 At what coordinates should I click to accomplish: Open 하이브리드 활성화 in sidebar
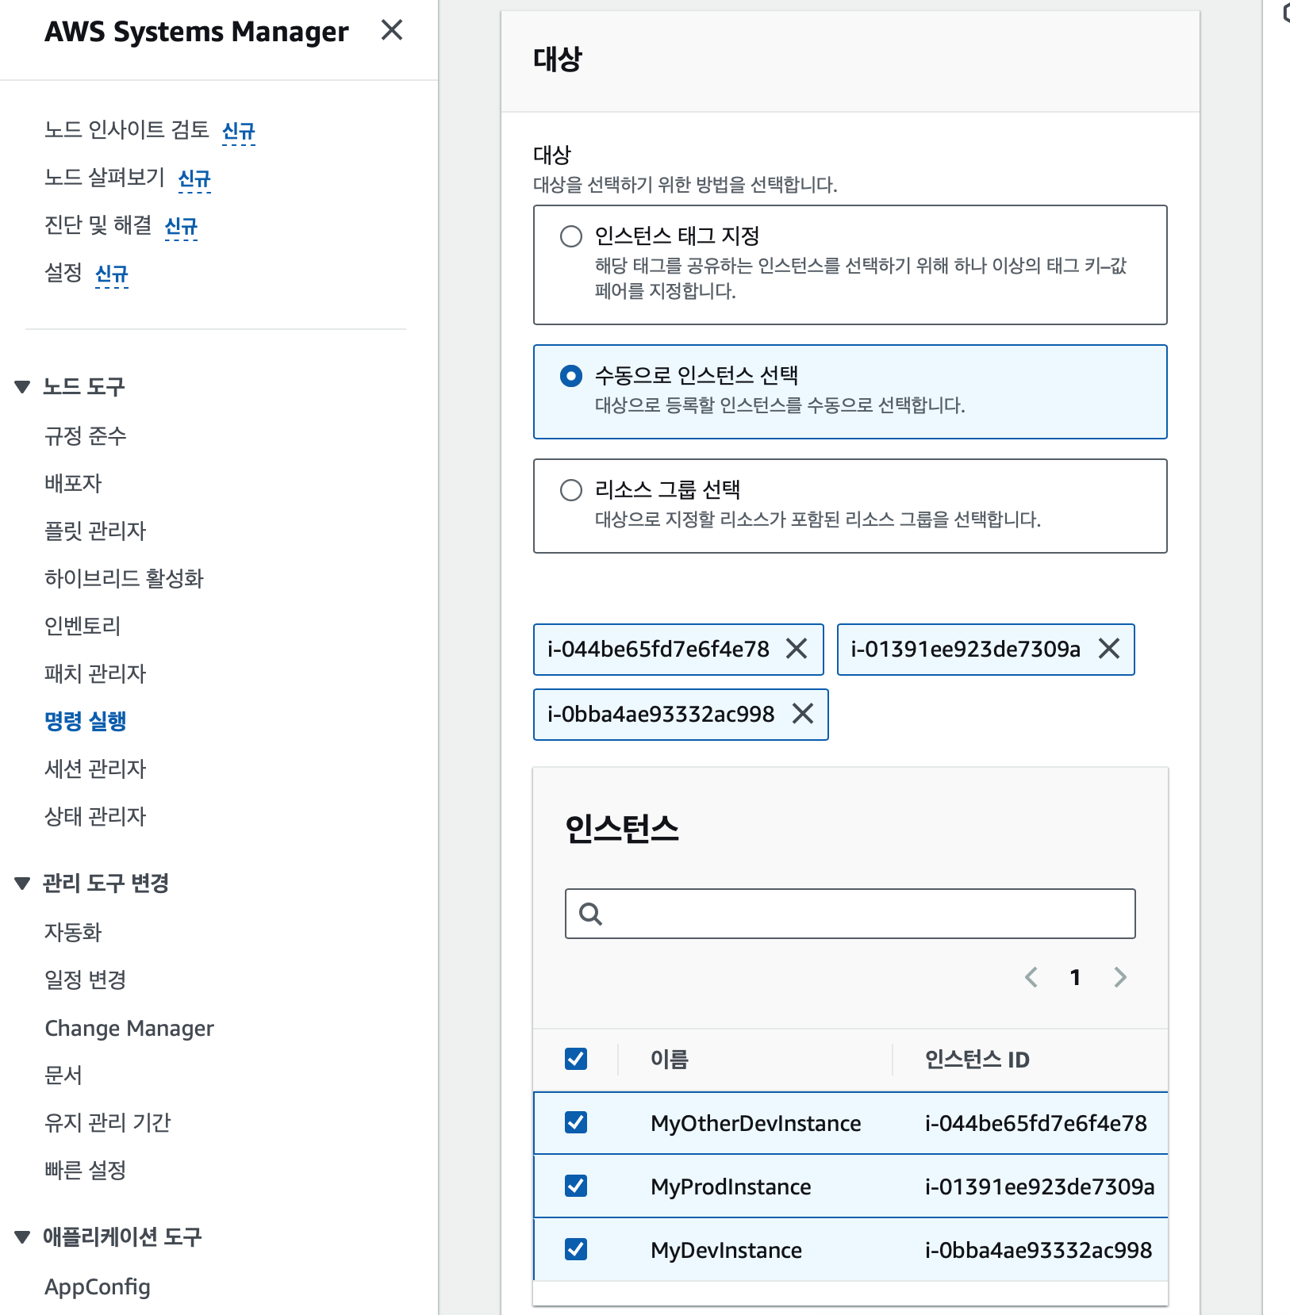click(x=124, y=578)
